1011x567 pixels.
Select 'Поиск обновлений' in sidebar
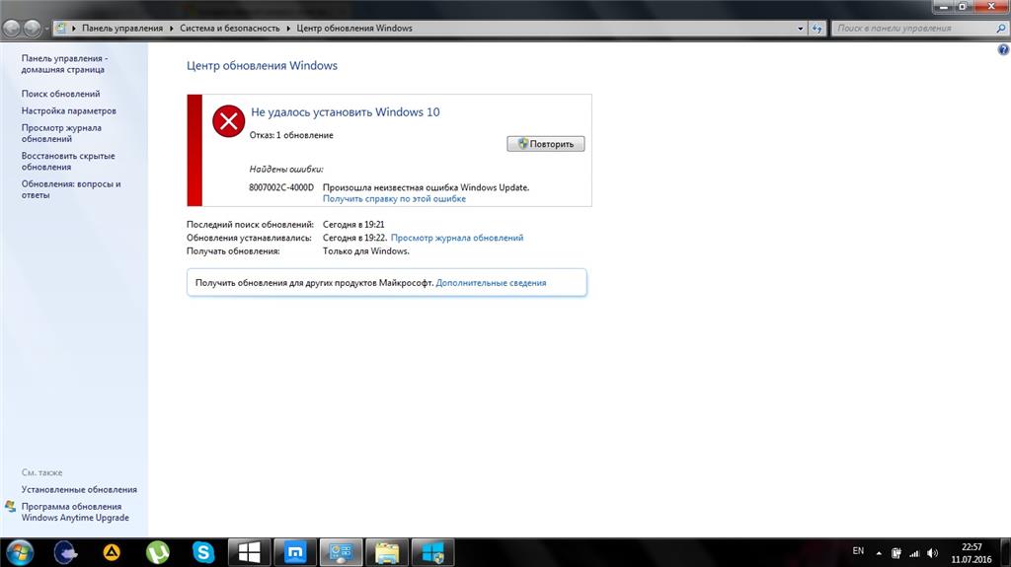[60, 94]
